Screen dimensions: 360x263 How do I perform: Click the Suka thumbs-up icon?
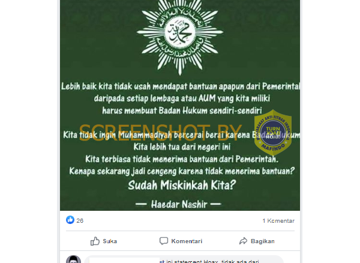95,241
